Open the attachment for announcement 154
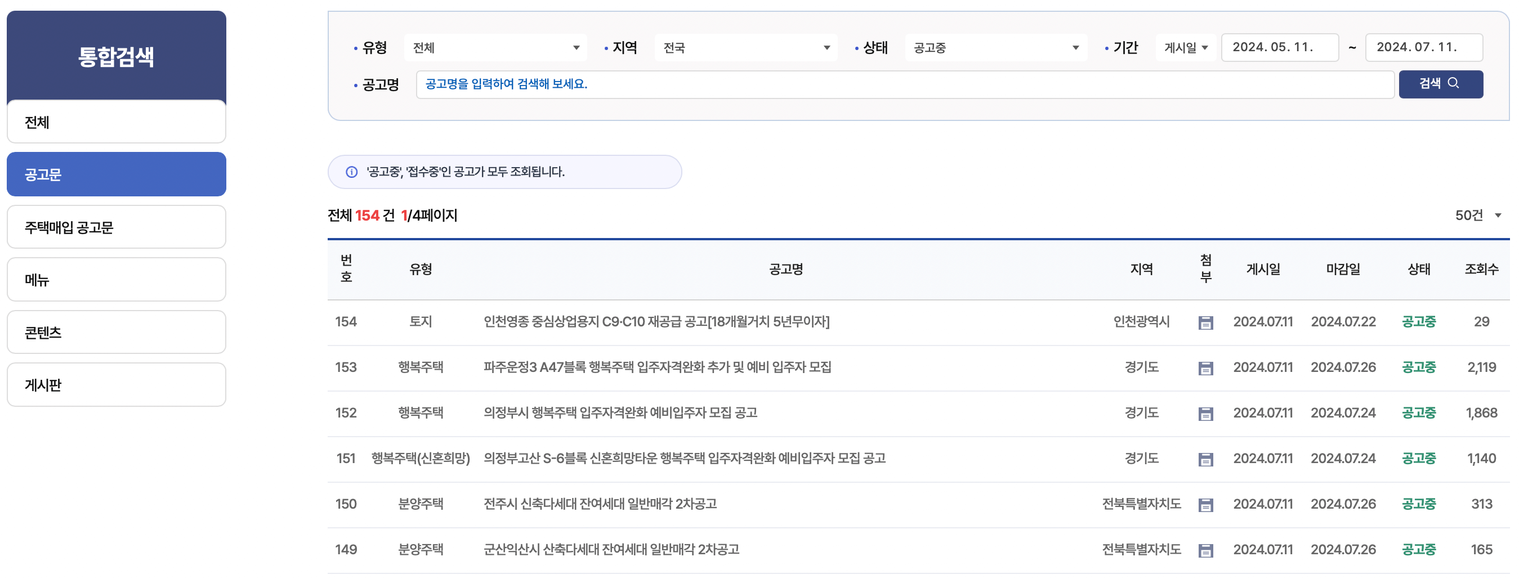This screenshot has width=1519, height=579. click(x=1207, y=322)
